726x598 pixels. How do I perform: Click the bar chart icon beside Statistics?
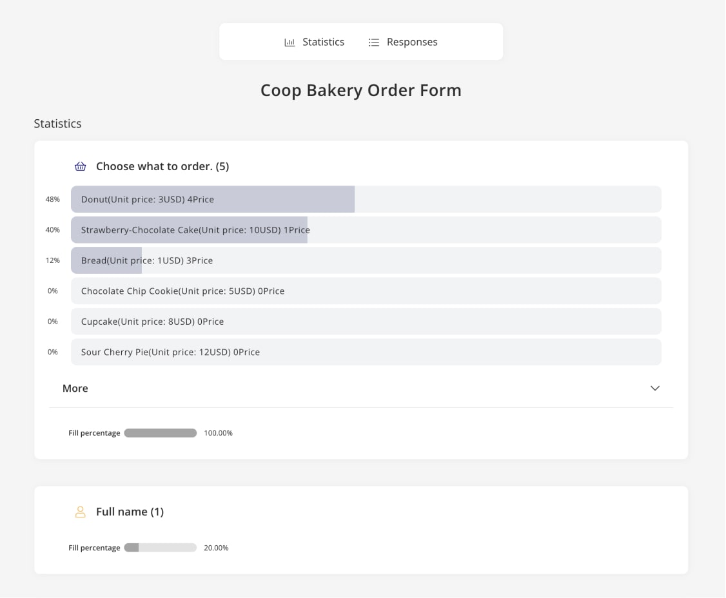click(289, 41)
